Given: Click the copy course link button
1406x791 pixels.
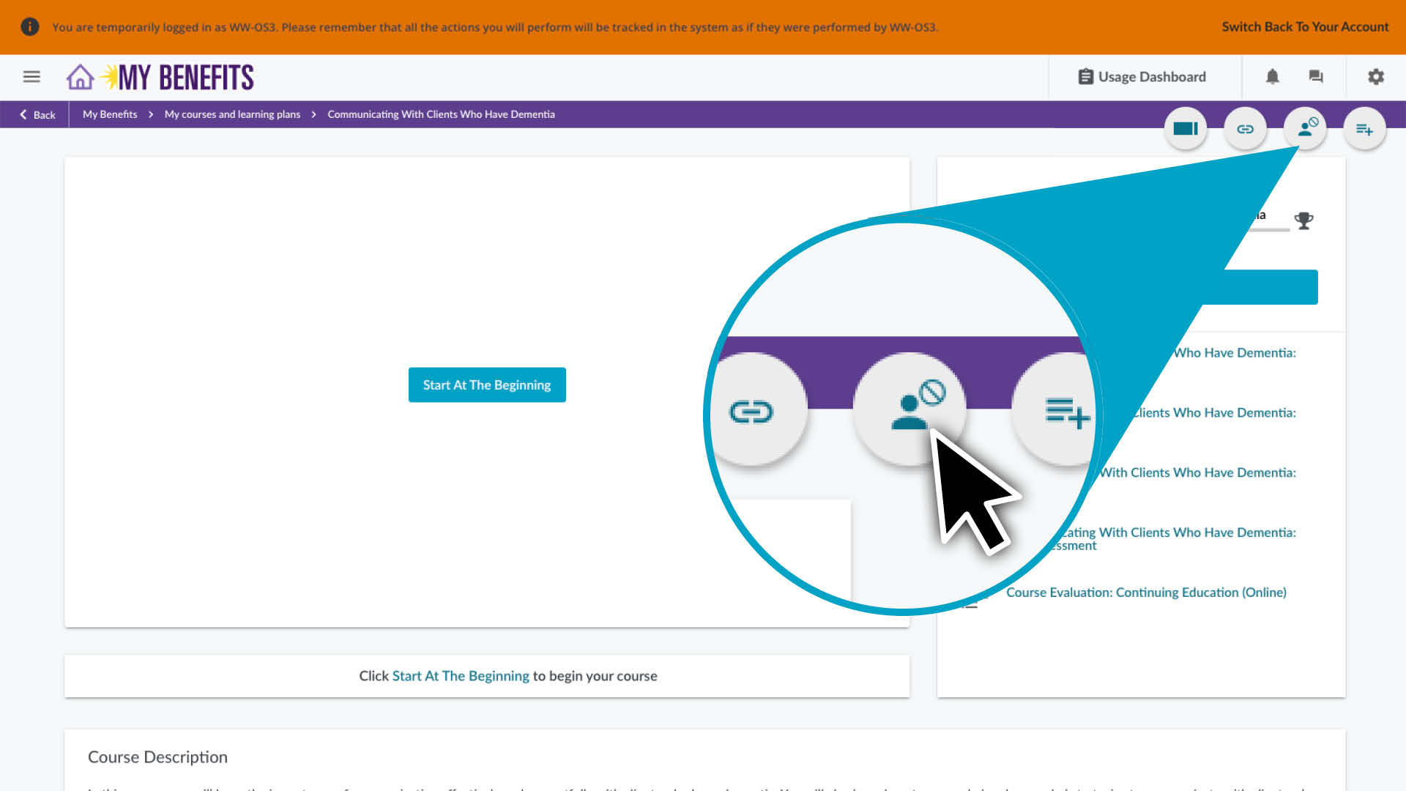Looking at the screenshot, I should (x=1245, y=129).
